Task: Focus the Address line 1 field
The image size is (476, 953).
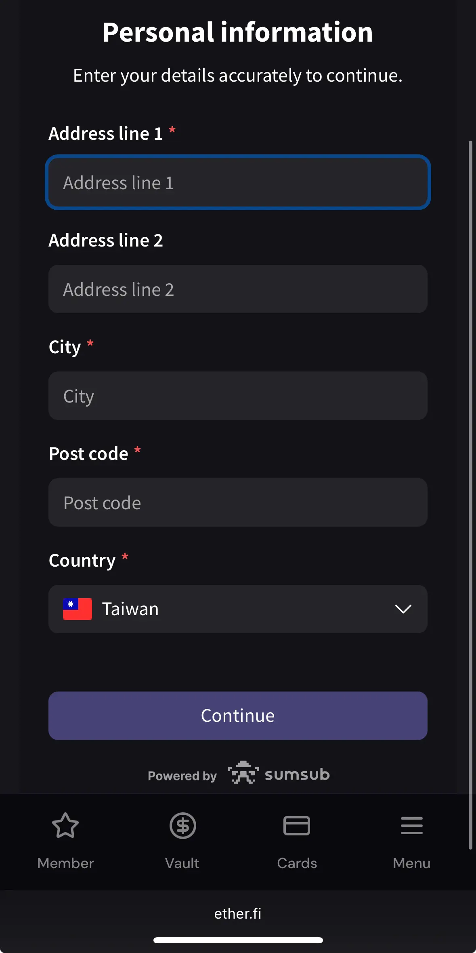Action: point(238,182)
